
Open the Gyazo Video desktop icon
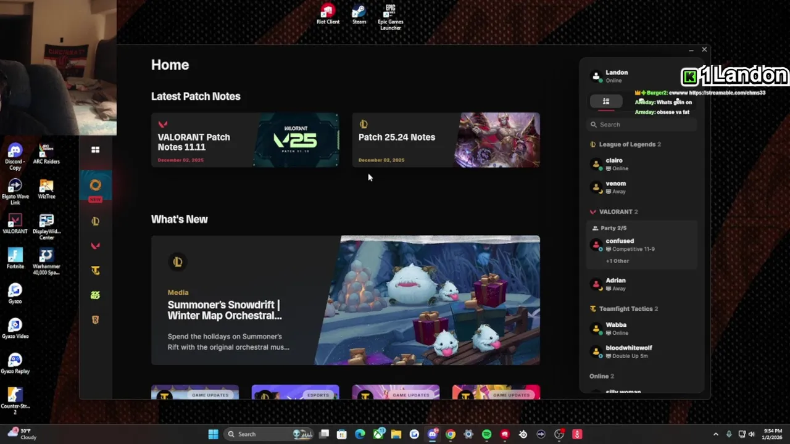click(15, 329)
